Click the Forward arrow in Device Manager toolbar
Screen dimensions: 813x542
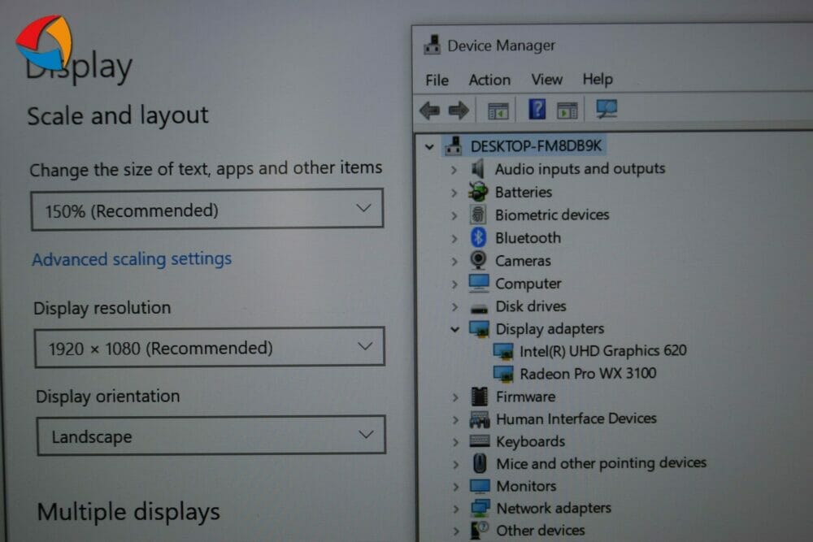click(x=459, y=110)
